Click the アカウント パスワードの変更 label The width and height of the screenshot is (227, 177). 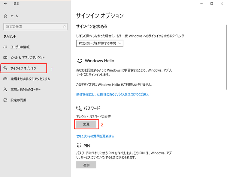tap(93, 117)
